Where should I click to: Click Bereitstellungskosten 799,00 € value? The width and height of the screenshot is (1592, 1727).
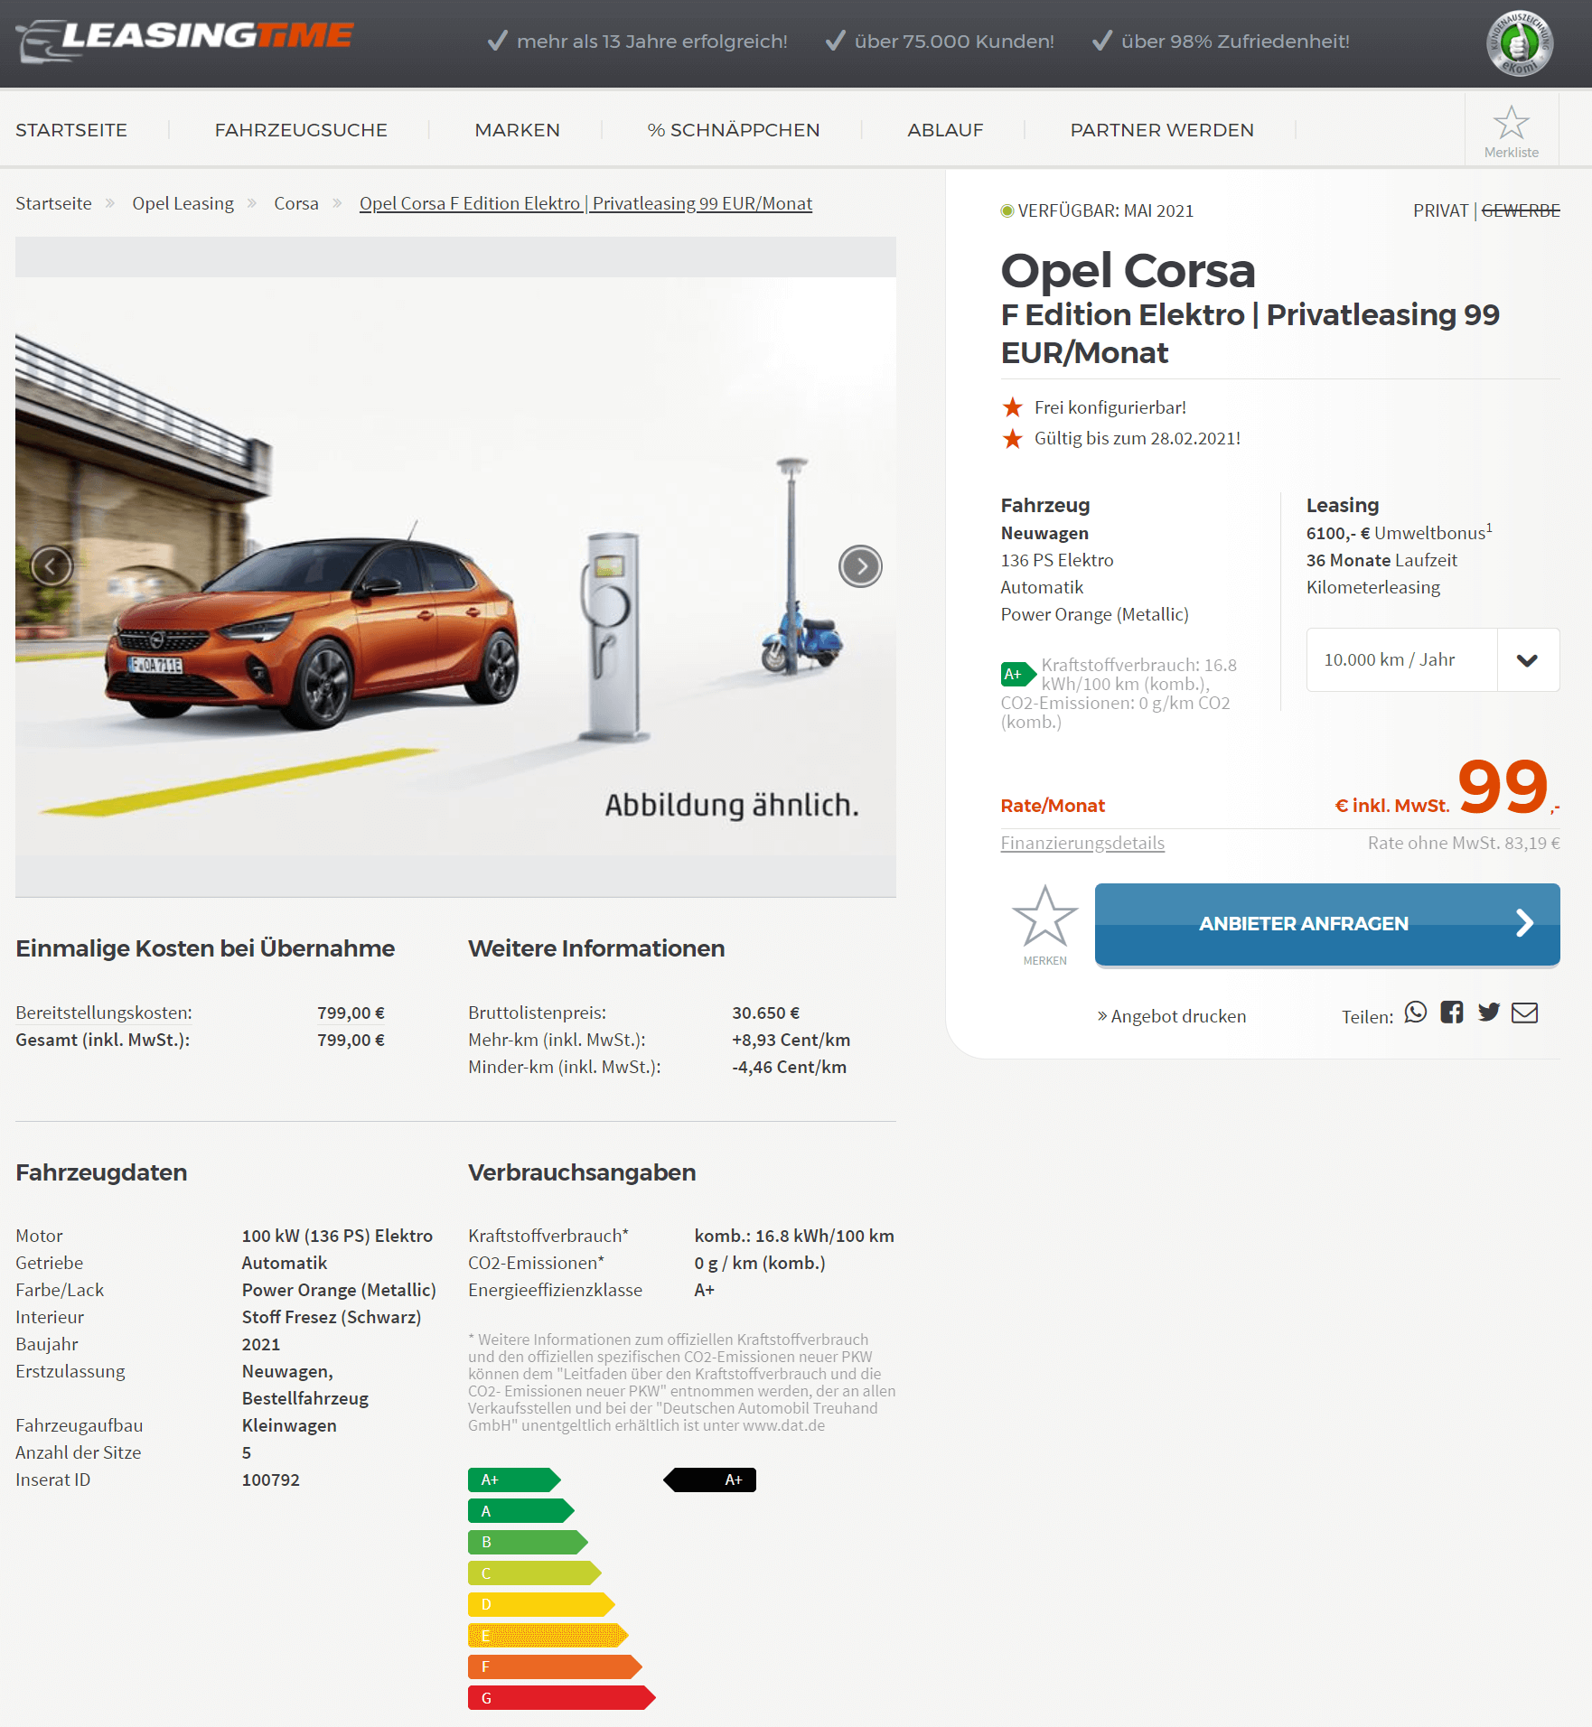[x=351, y=1013]
